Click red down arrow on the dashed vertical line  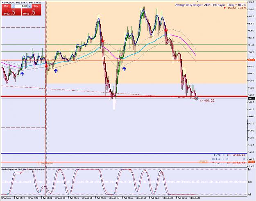[x=46, y=66]
